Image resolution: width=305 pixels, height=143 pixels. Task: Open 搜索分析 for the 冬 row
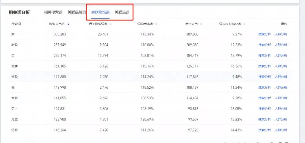coord(265,88)
